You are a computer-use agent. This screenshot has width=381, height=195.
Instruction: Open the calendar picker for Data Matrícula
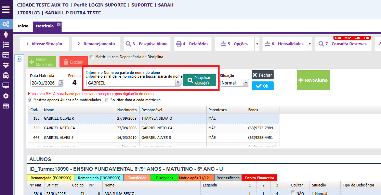pyautogui.click(x=61, y=83)
